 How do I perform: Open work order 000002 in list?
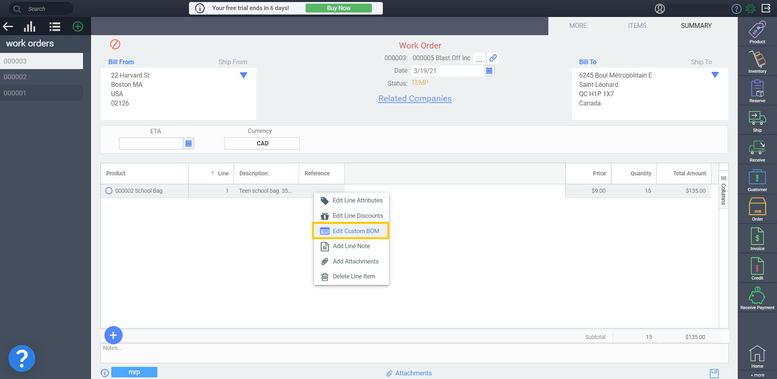41,77
